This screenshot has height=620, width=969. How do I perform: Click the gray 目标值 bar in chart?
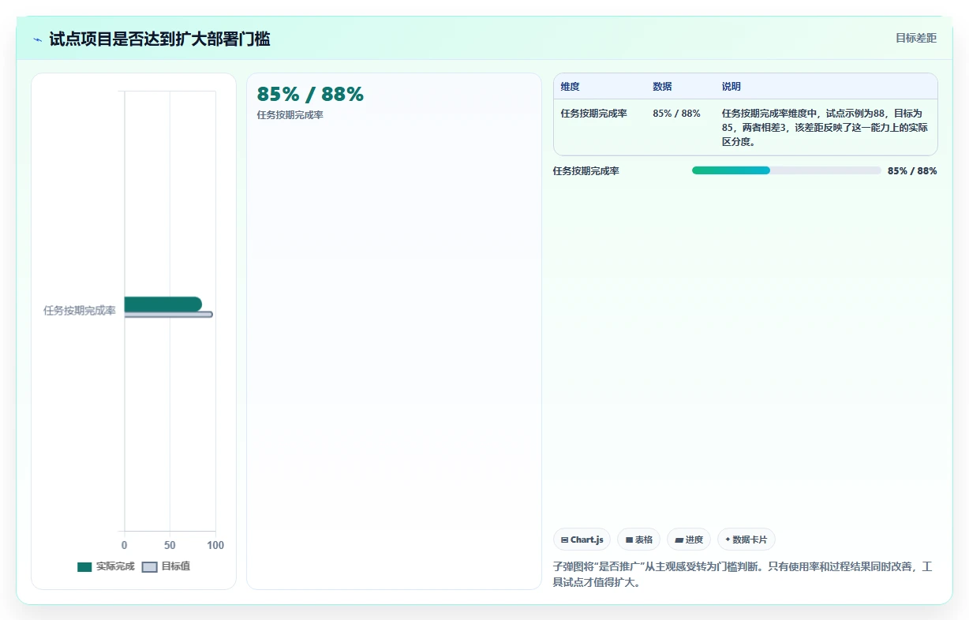point(169,315)
